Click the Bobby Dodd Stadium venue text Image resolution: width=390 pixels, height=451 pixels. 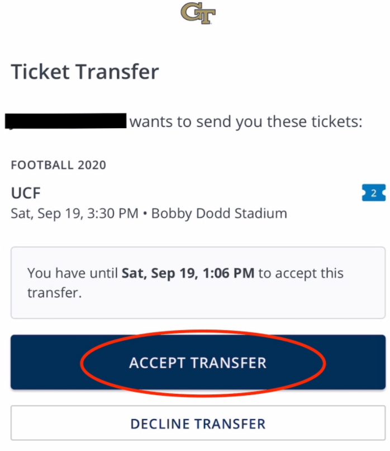(x=219, y=213)
